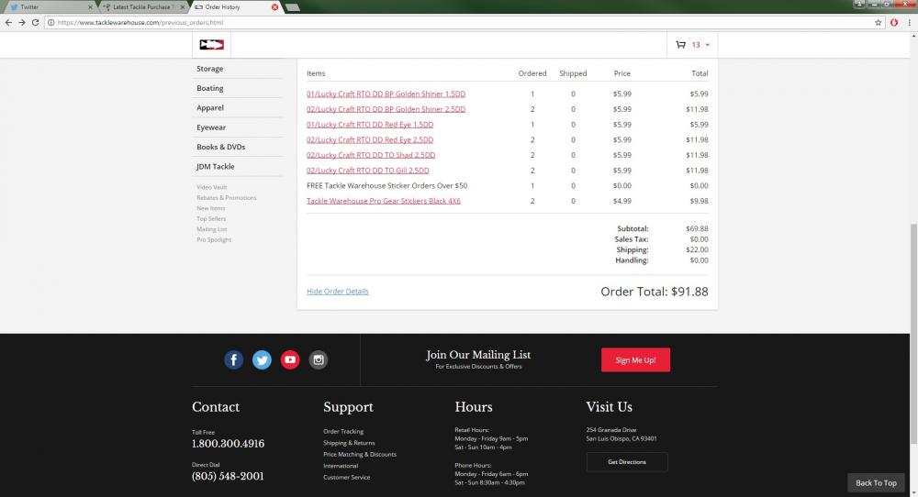Close the Twitter tab

point(90,7)
